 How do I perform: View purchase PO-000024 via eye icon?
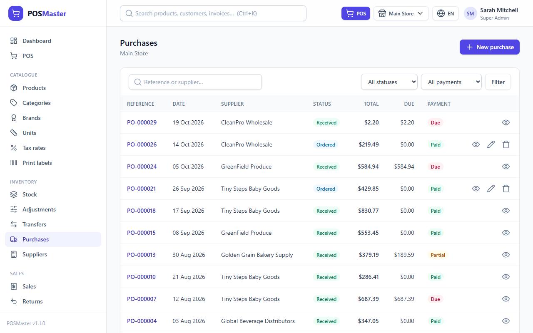[506, 166]
